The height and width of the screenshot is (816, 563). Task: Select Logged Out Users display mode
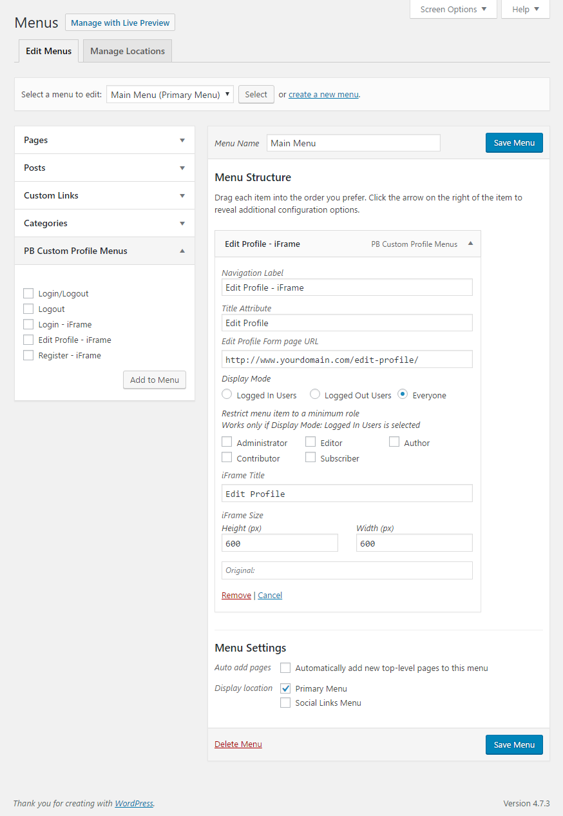pyautogui.click(x=315, y=394)
